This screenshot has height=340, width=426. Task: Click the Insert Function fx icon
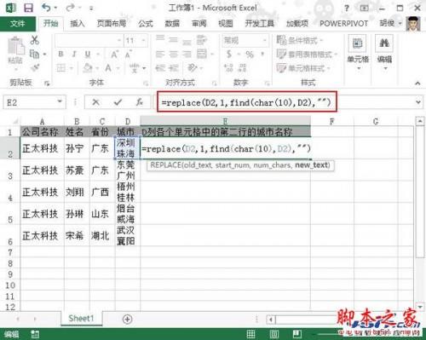139,102
